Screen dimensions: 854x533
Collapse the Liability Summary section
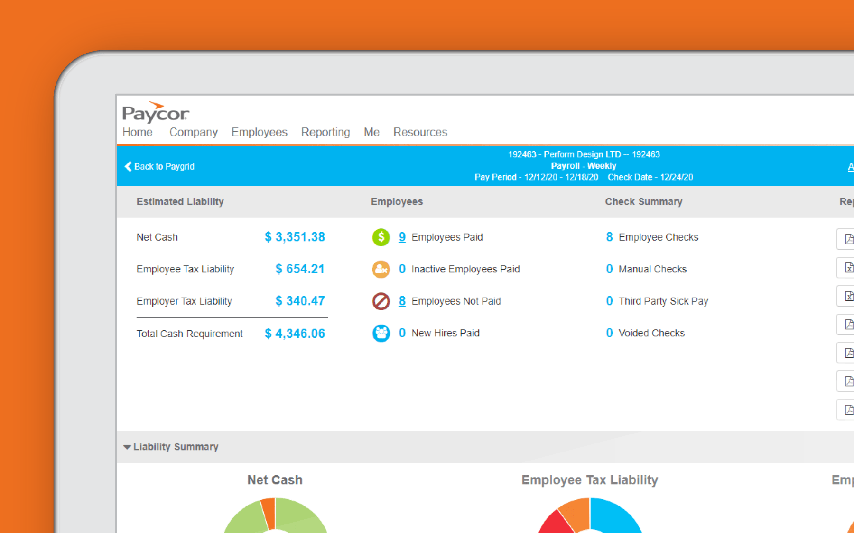pyautogui.click(x=127, y=447)
